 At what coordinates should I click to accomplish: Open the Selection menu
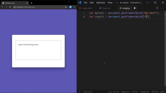tap(101, 3)
